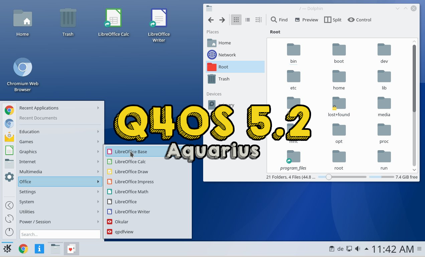Open LibreOffice Calc desktop shortcut
The image size is (425, 257).
tap(114, 23)
